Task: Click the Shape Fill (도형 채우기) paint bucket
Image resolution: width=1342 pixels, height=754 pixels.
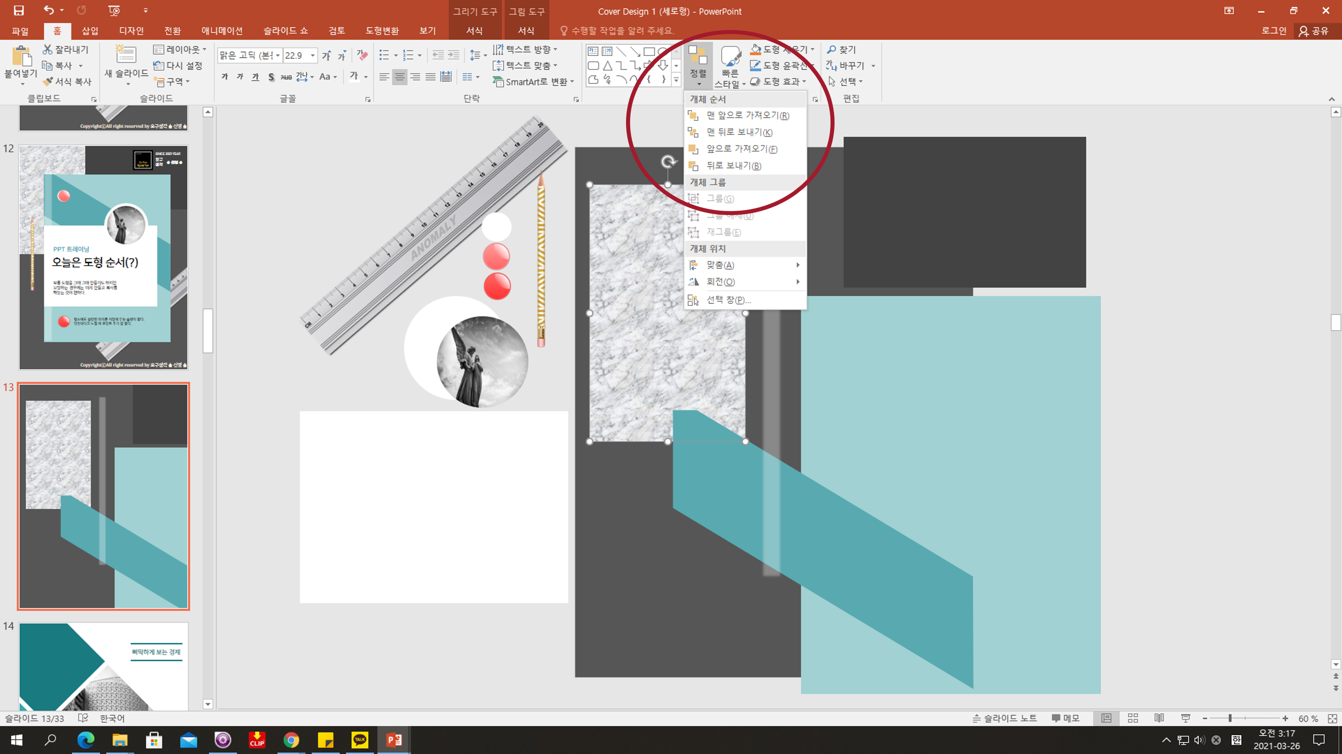Action: [756, 50]
